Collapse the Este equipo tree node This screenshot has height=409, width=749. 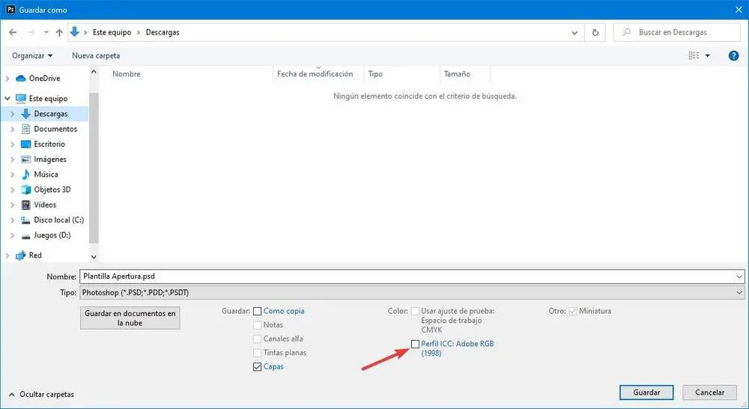7,98
